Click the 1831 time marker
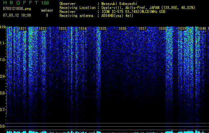The width and height of the screenshot is (209, 133). [23, 29]
